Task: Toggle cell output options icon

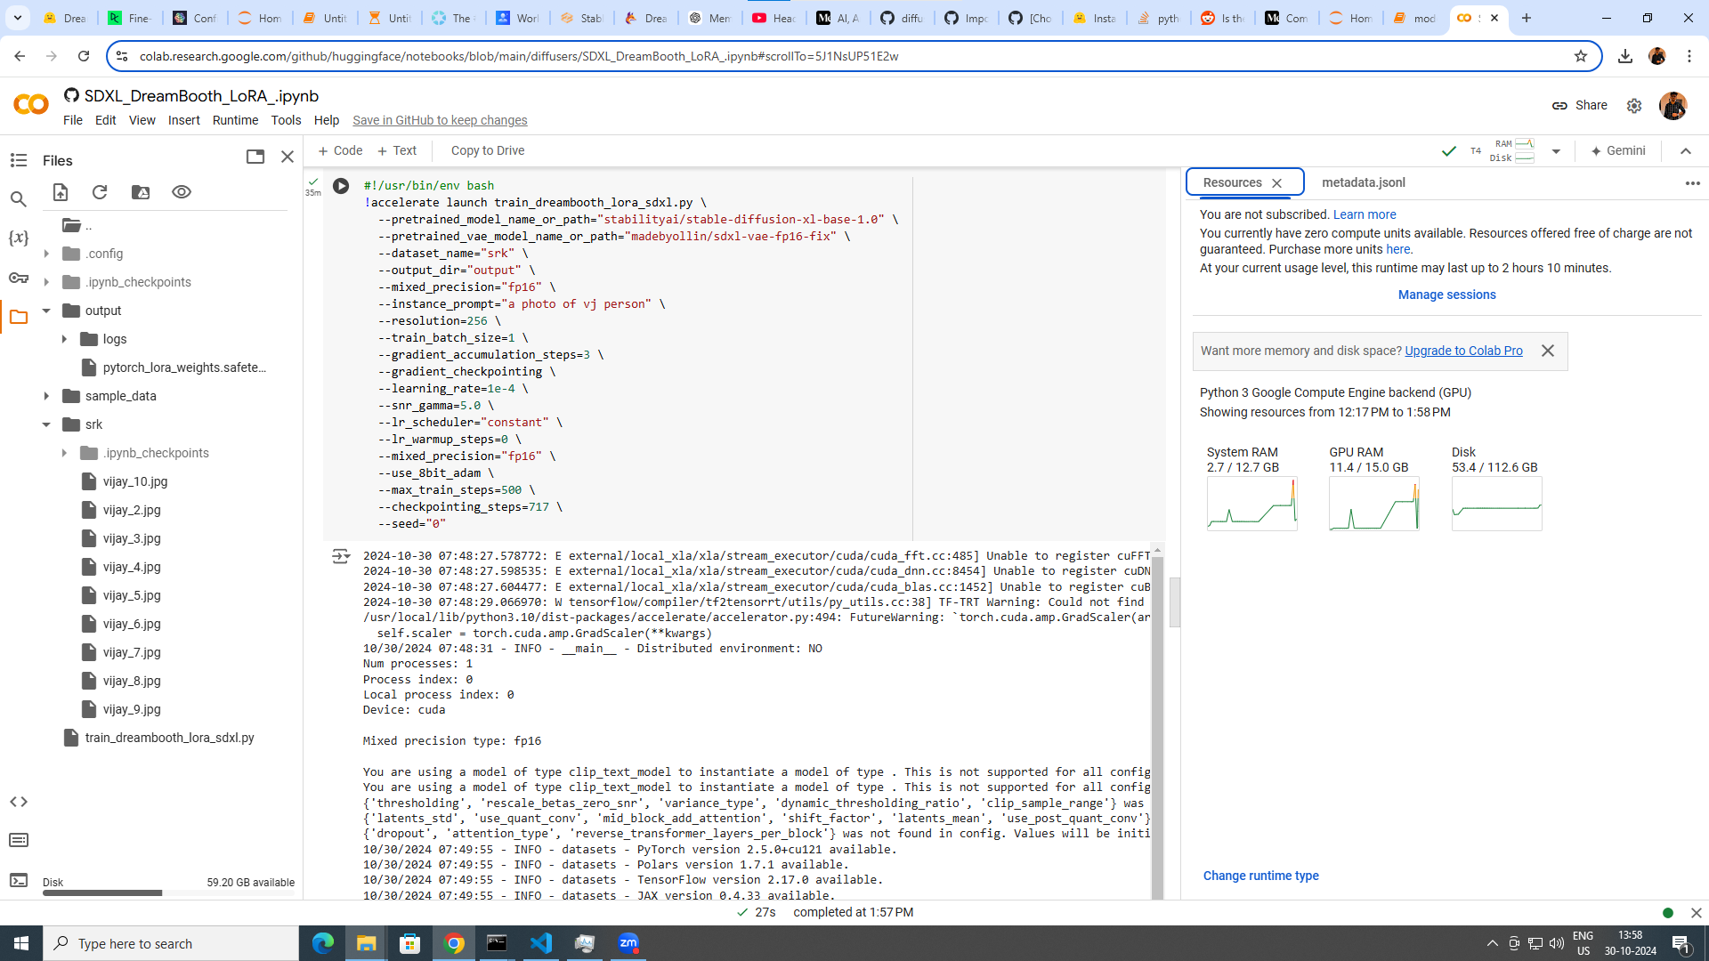Action: 341,557
